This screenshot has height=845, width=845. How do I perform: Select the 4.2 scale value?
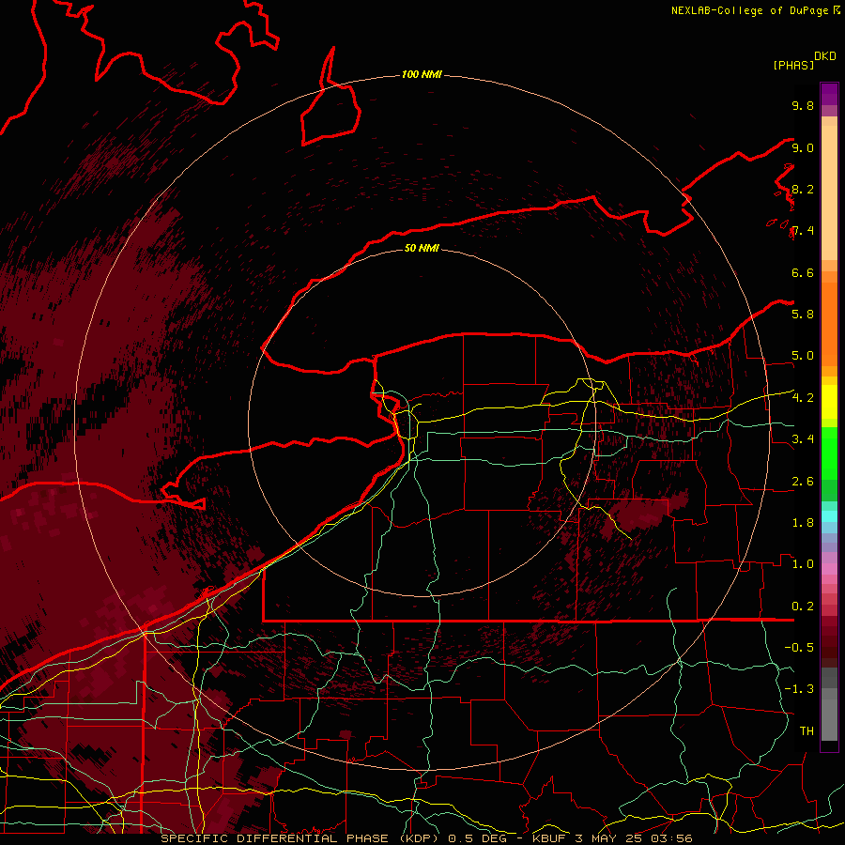803,398
